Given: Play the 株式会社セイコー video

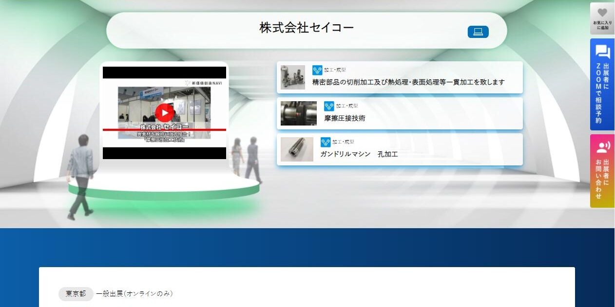Looking at the screenshot, I should point(165,113).
